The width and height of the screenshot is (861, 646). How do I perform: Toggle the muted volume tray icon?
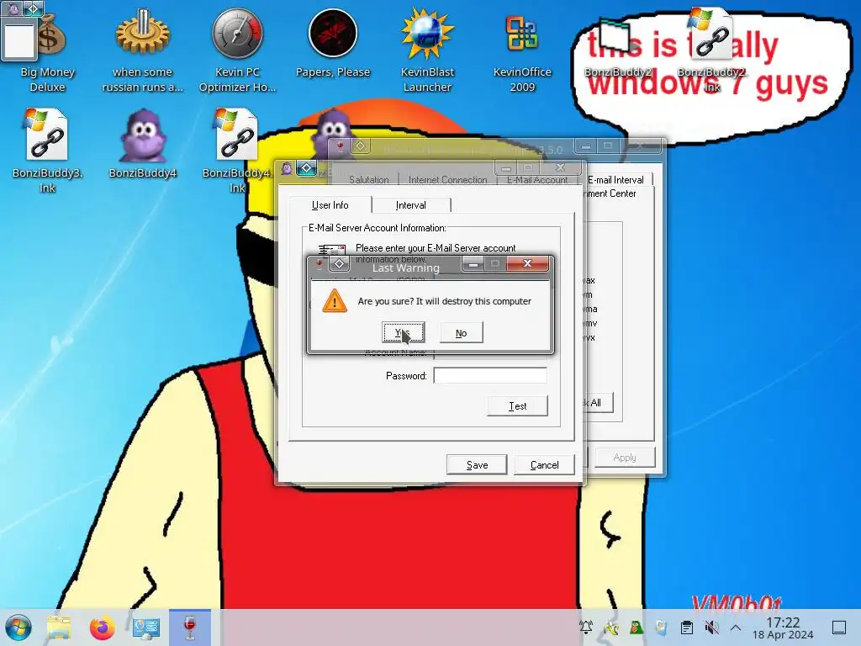tap(711, 627)
